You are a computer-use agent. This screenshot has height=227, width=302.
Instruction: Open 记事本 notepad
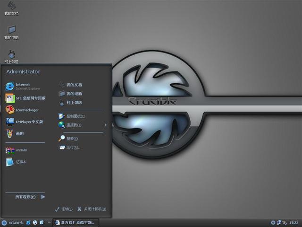16,162
